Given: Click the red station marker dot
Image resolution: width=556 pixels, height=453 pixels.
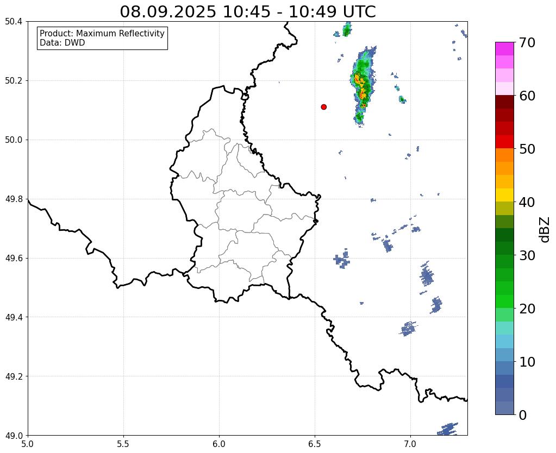Looking at the screenshot, I should [x=323, y=106].
